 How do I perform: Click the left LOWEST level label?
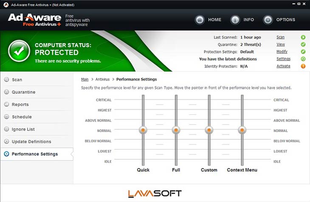104,151
